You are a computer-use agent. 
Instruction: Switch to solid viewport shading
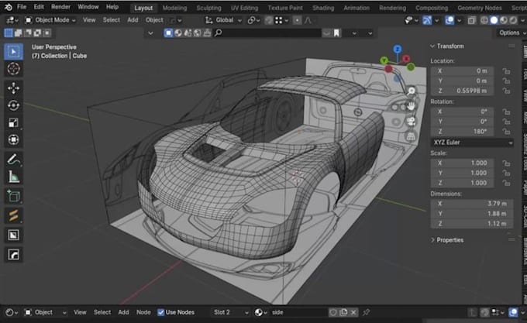tap(494, 20)
